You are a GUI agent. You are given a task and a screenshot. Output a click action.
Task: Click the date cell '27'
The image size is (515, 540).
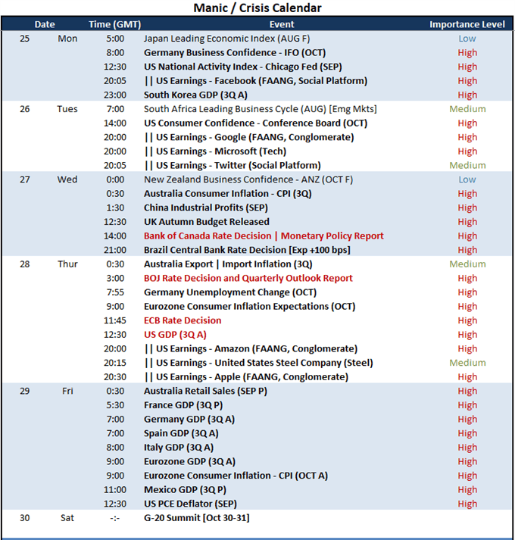(x=24, y=179)
